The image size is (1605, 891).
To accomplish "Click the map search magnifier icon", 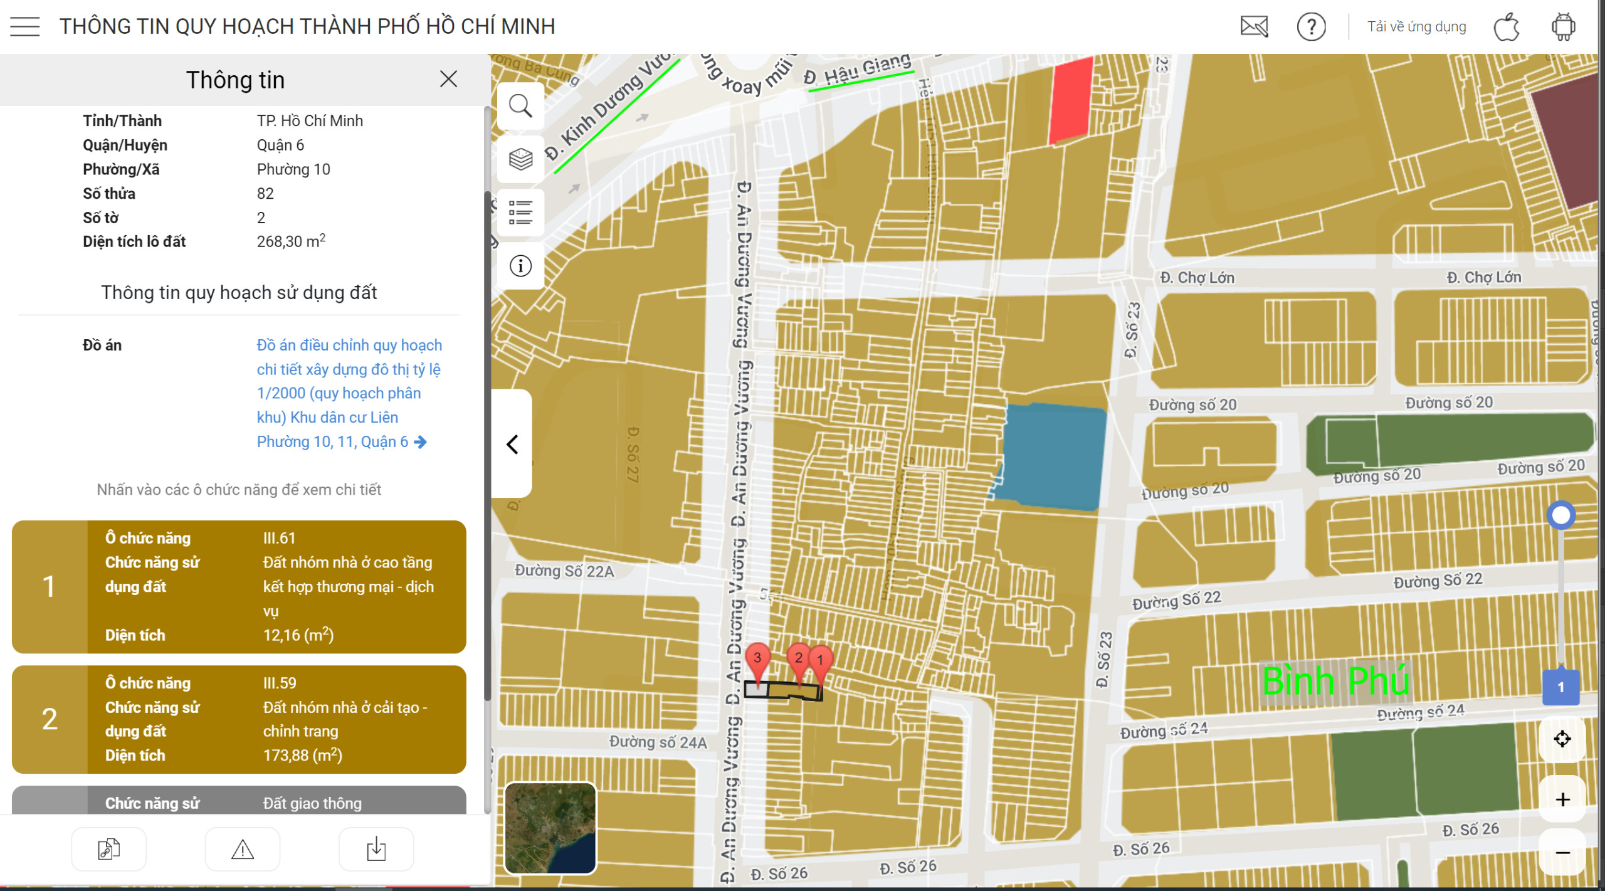I will click(520, 106).
